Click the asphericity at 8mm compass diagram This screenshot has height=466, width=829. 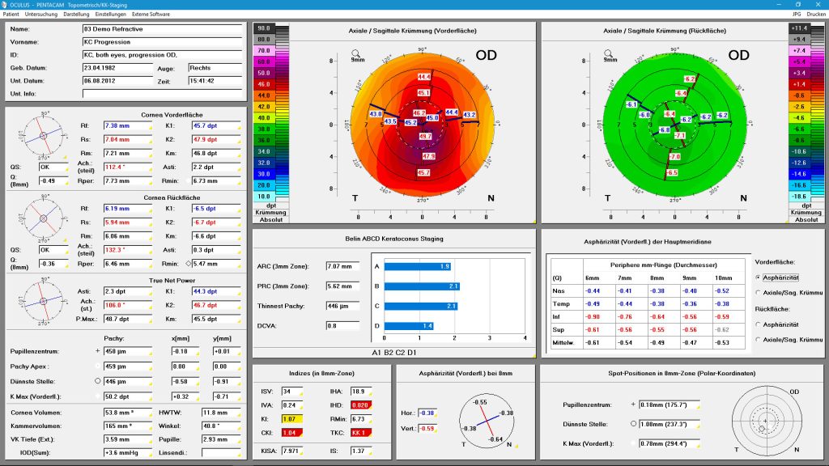(487, 421)
